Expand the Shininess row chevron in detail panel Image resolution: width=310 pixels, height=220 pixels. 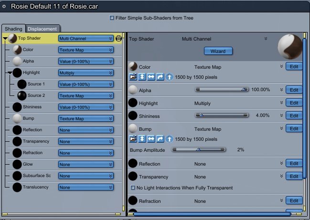click(x=281, y=115)
